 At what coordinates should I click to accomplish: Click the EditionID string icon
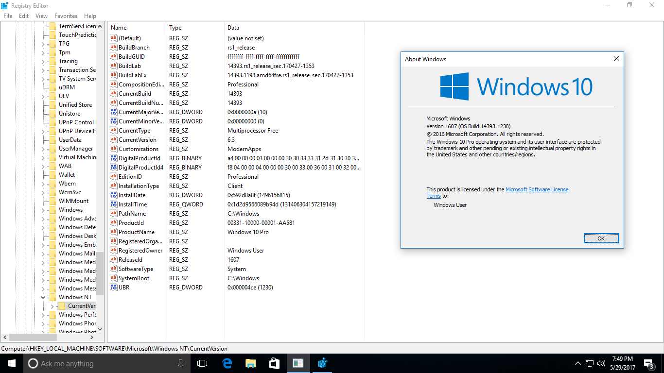click(x=114, y=177)
